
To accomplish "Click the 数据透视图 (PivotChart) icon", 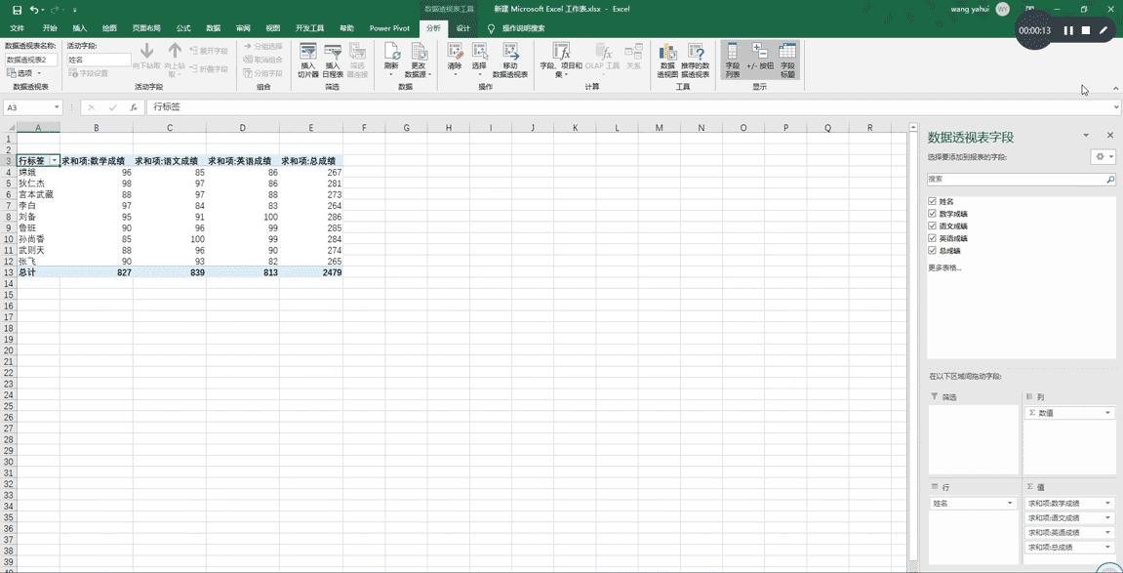I will [667, 60].
